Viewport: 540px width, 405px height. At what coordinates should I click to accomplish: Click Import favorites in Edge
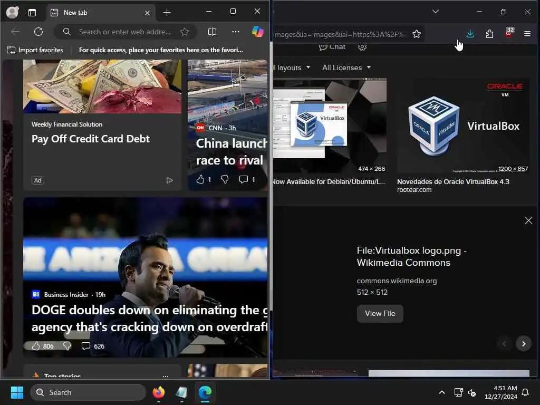35,50
